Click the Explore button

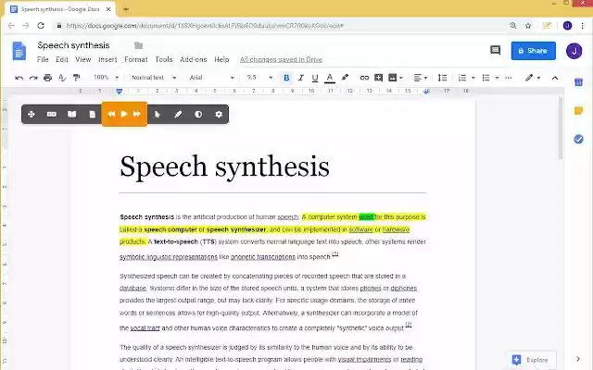530,360
